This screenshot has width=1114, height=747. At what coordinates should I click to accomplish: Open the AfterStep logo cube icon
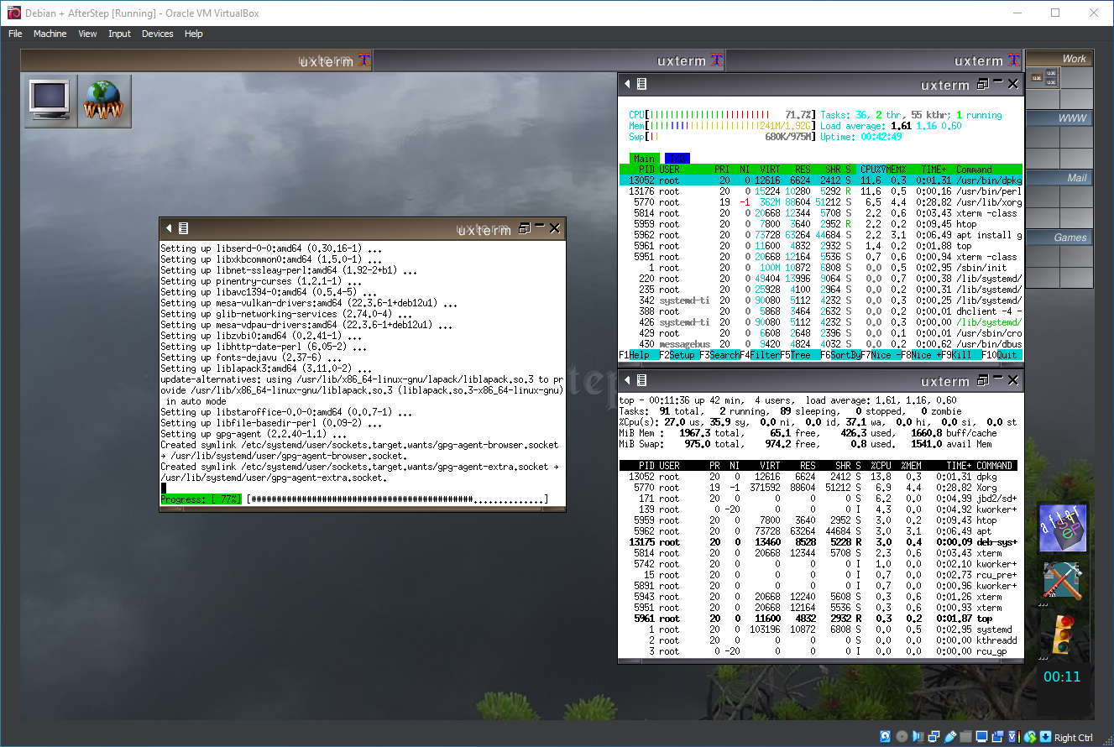1062,528
